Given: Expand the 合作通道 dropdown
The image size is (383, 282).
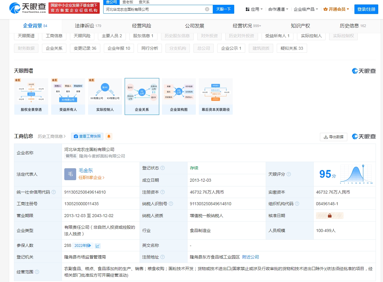Looking at the screenshot, I should click(x=278, y=9).
